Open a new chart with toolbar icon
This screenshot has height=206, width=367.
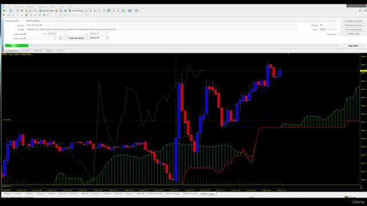(x=4, y=11)
